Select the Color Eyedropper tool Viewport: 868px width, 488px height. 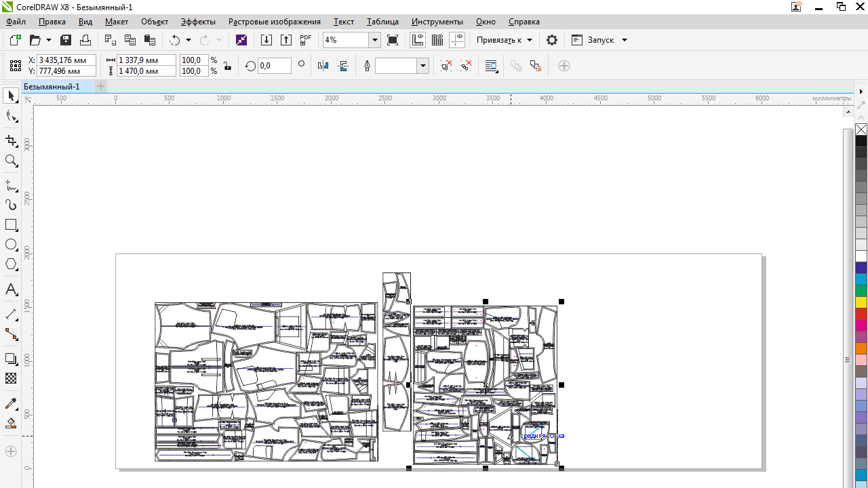11,404
